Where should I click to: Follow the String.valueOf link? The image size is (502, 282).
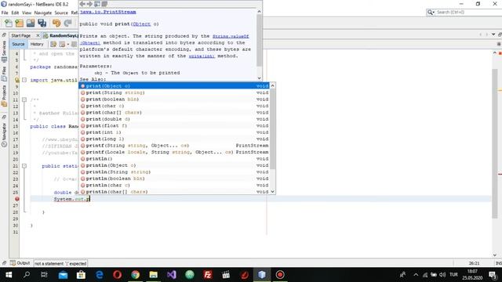click(x=231, y=36)
